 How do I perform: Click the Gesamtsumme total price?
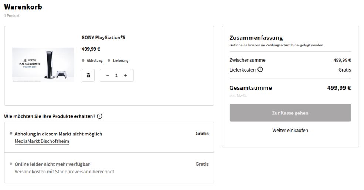[x=339, y=88]
